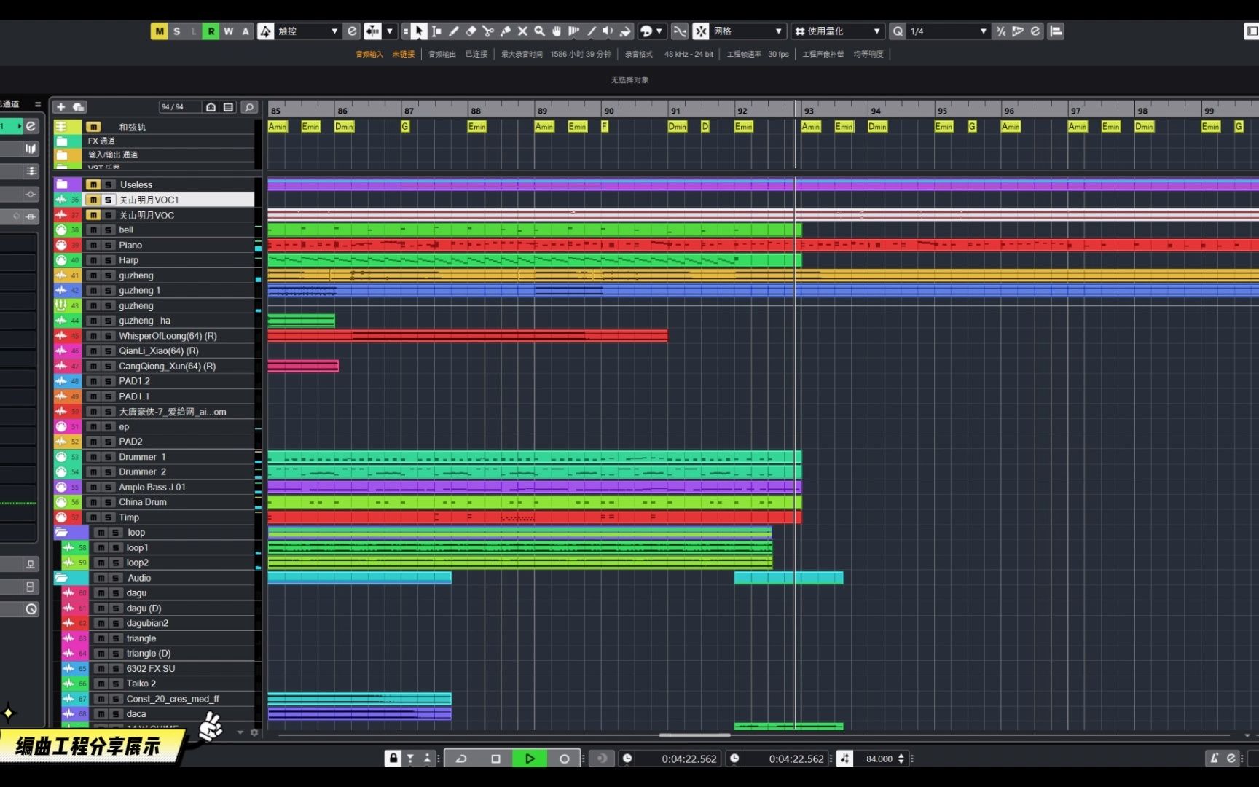Click the horizontal timeline scrollbar thumb

(x=694, y=735)
